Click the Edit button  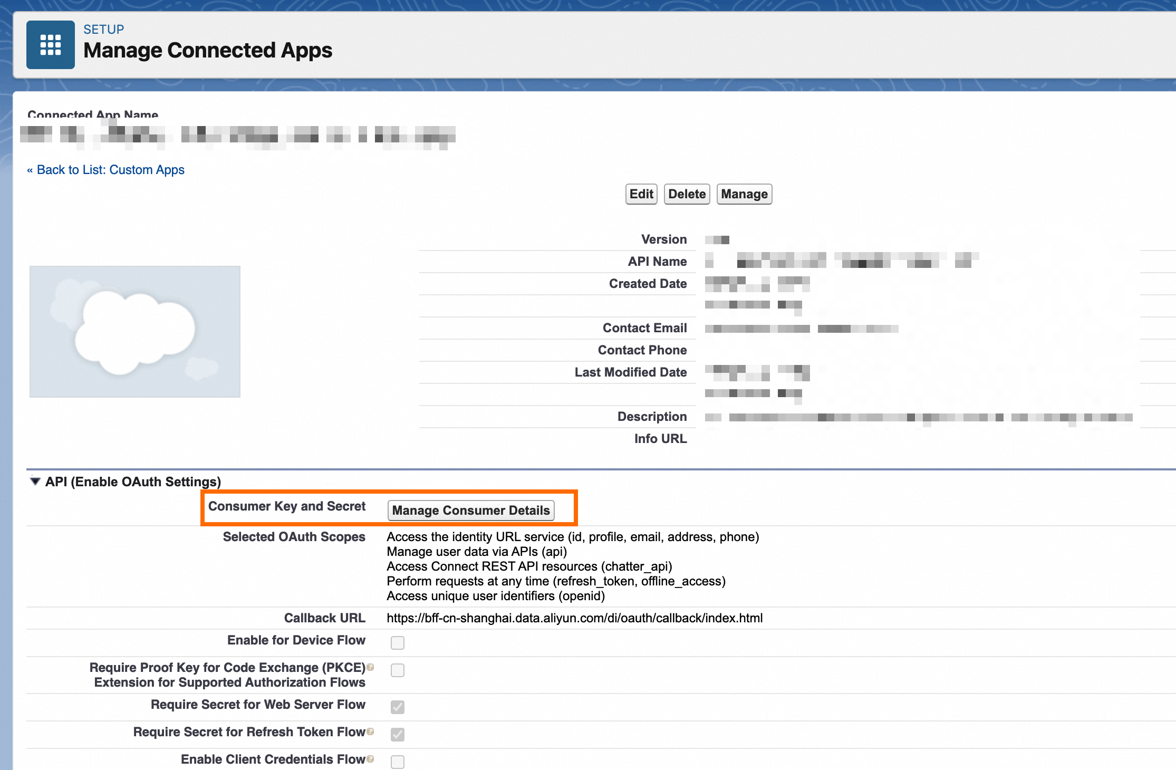(641, 194)
